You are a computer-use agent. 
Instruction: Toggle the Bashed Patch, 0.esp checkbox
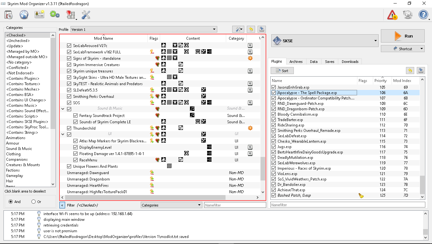(x=274, y=195)
